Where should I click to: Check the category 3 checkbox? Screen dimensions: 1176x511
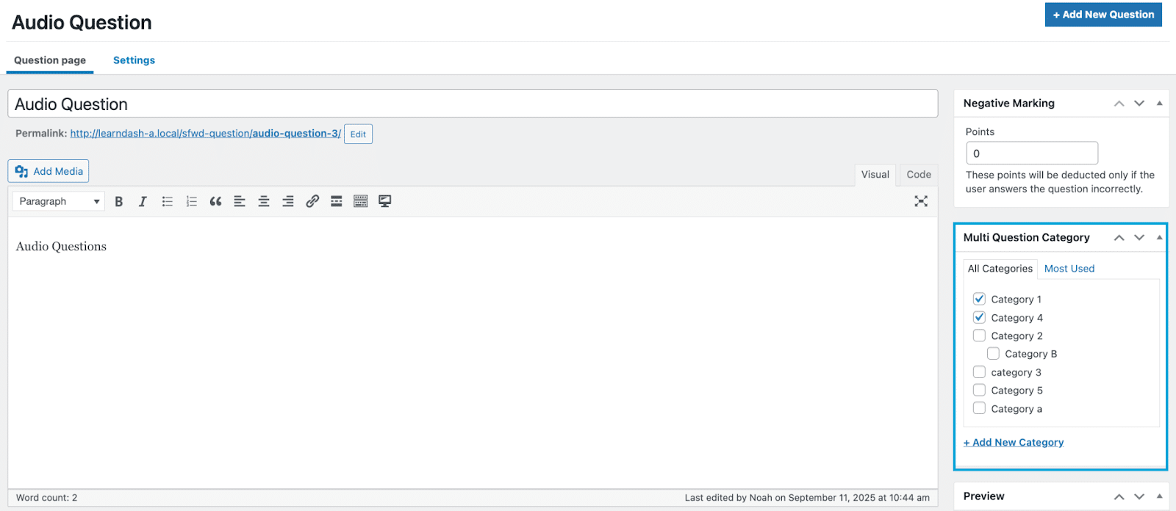pos(979,372)
